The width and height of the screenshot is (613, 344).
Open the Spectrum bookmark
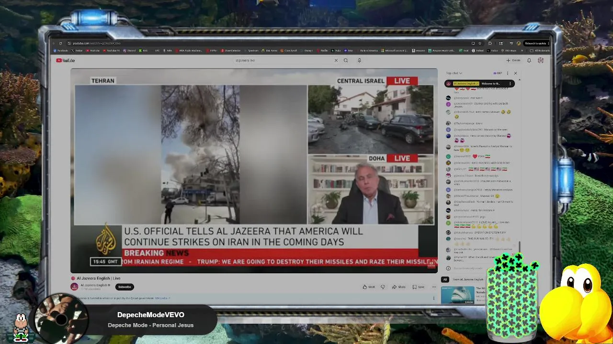pos(252,51)
